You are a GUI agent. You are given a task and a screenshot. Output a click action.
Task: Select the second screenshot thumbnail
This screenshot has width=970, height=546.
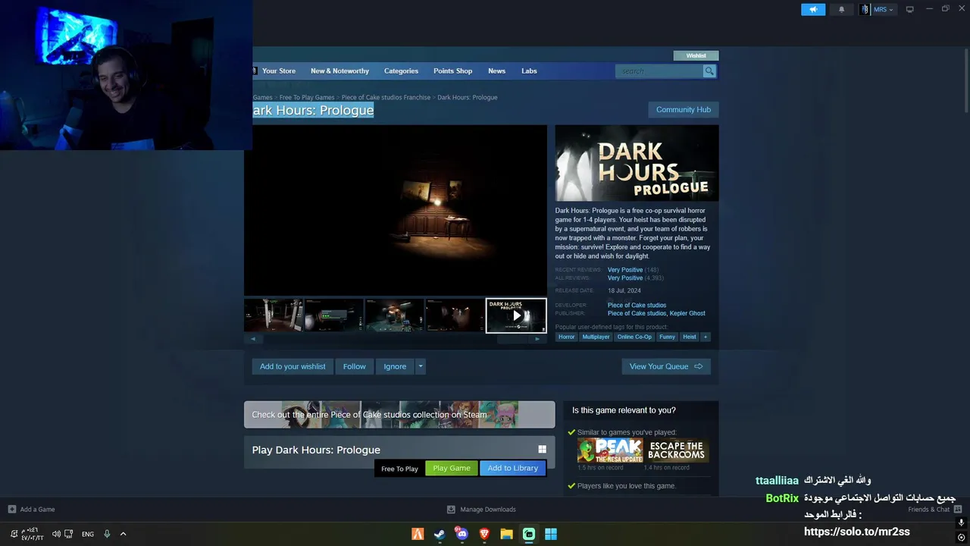[x=334, y=315]
